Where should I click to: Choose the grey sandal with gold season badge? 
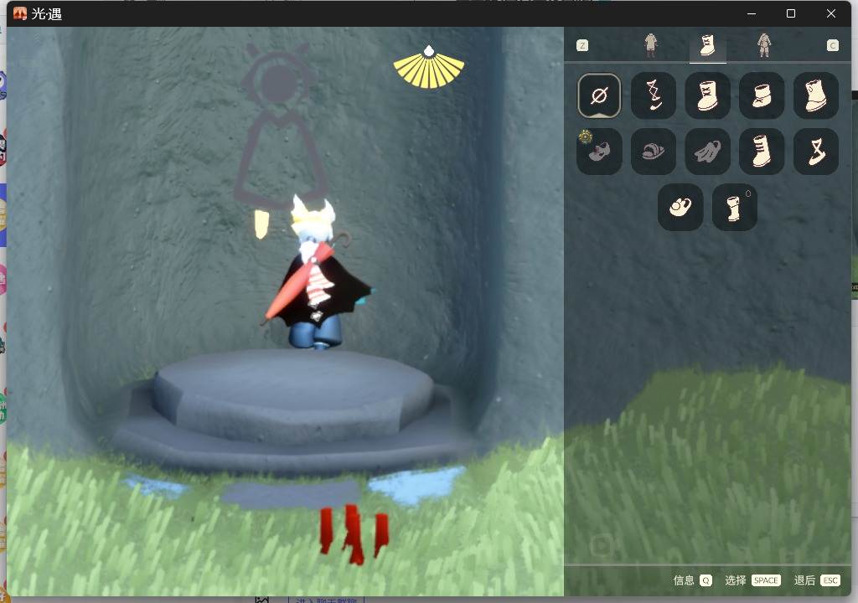[599, 152]
